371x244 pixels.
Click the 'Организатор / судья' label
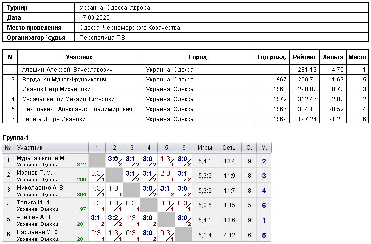(x=36, y=38)
